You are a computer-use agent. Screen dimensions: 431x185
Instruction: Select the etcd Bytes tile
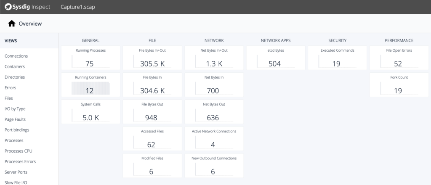click(276, 58)
